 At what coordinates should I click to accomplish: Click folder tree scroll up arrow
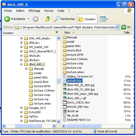[x=58, y=38]
